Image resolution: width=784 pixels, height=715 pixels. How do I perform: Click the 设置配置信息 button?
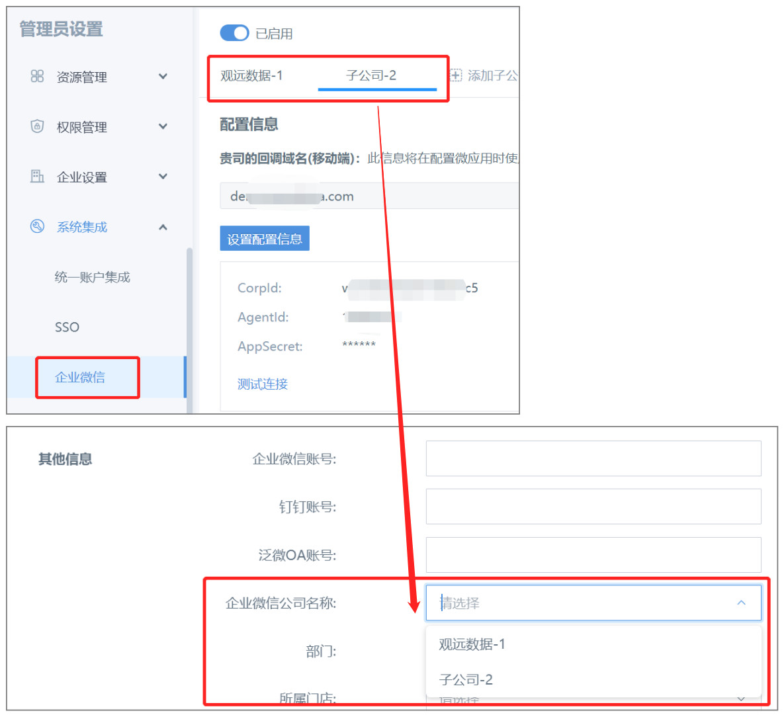(265, 239)
